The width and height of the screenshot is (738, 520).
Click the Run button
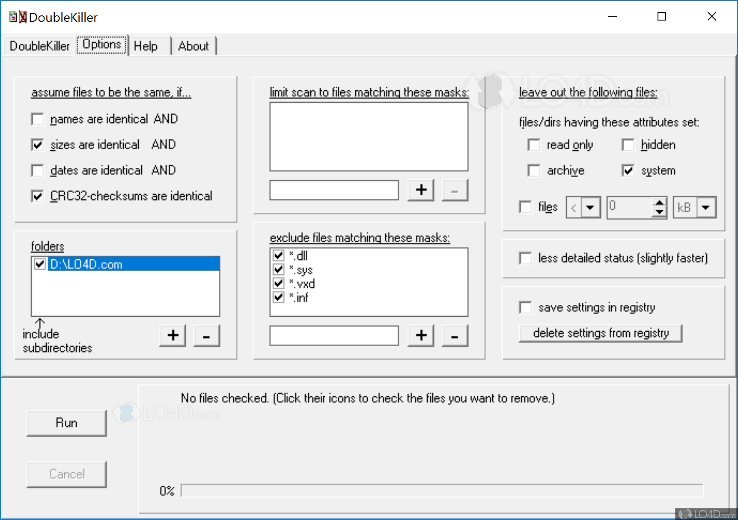point(66,423)
